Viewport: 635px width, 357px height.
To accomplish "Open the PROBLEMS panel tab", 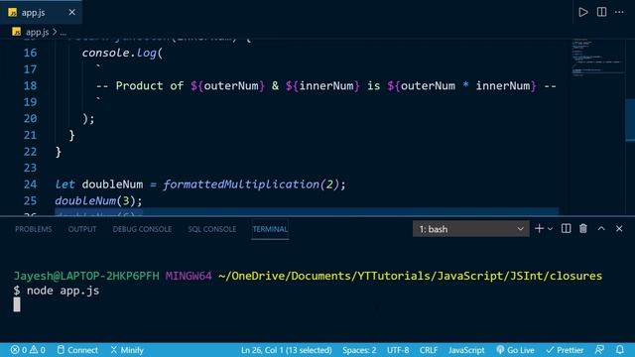I will [x=33, y=229].
